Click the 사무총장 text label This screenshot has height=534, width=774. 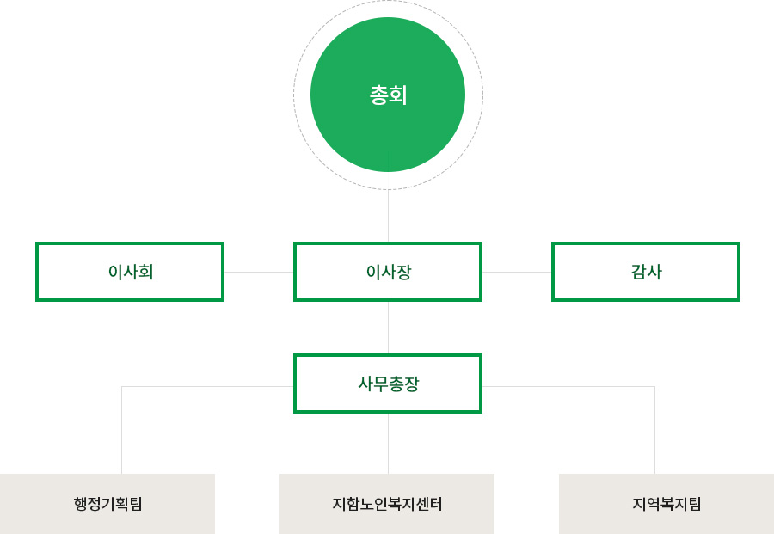388,384
